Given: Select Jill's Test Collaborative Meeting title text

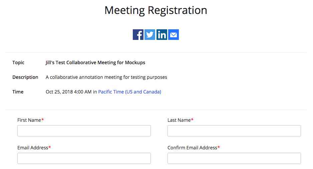Looking at the screenshot, I should click(x=95, y=63).
